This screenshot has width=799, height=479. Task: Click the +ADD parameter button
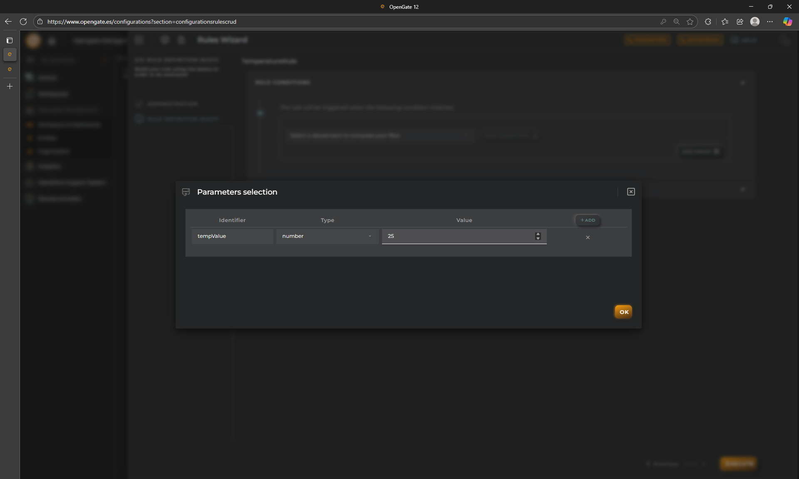click(588, 220)
